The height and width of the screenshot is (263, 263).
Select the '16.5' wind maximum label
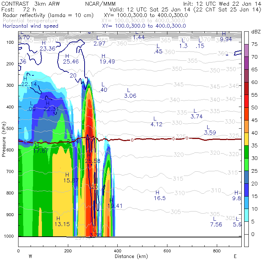tap(160, 198)
